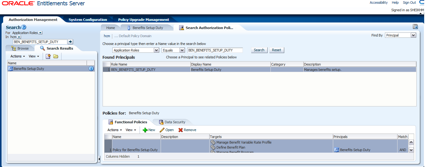The height and width of the screenshot is (167, 427).
Task: Click the info icon on Benefits Setup Duty row
Action: pos(91,69)
